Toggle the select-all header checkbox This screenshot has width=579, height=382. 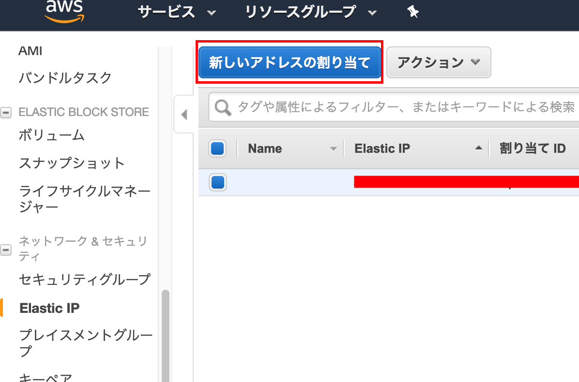217,148
